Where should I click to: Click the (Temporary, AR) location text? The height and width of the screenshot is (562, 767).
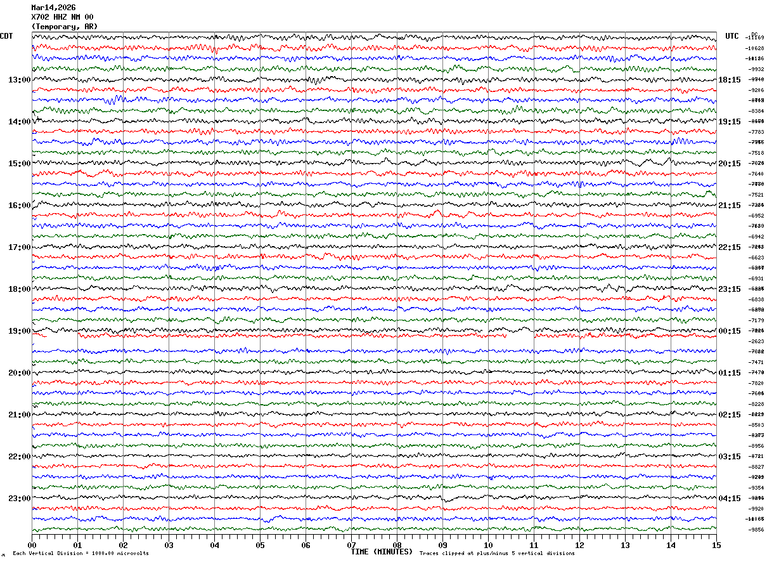click(65, 27)
